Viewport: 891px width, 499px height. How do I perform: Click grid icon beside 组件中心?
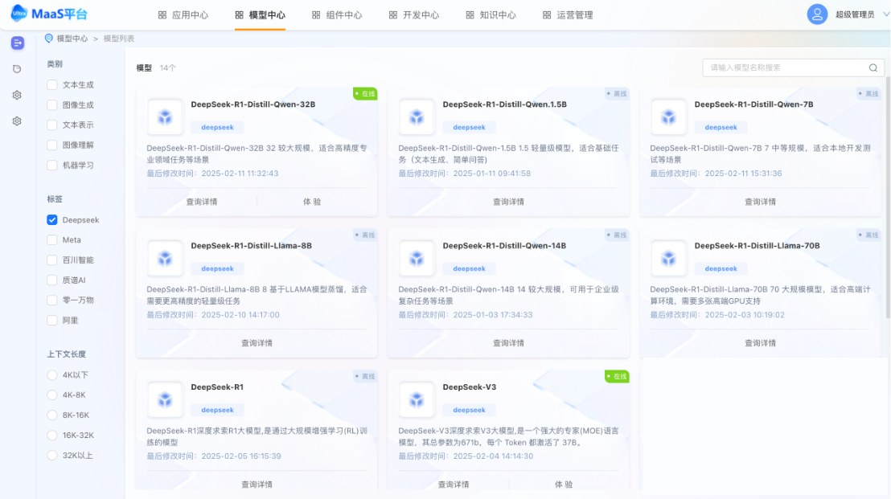point(316,15)
